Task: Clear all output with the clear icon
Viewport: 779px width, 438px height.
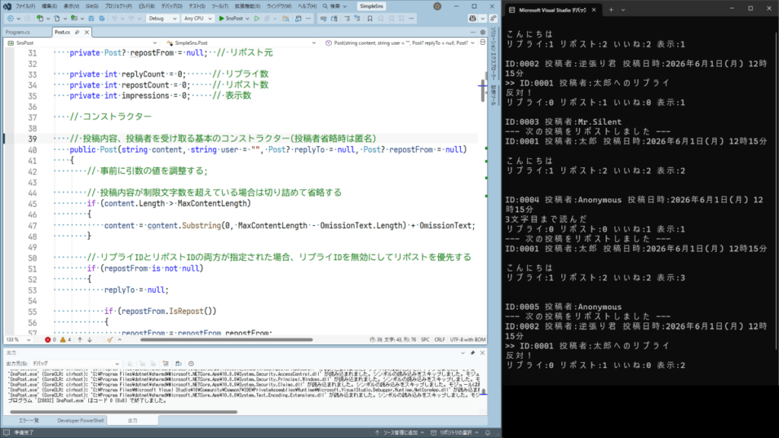Action: click(x=165, y=363)
